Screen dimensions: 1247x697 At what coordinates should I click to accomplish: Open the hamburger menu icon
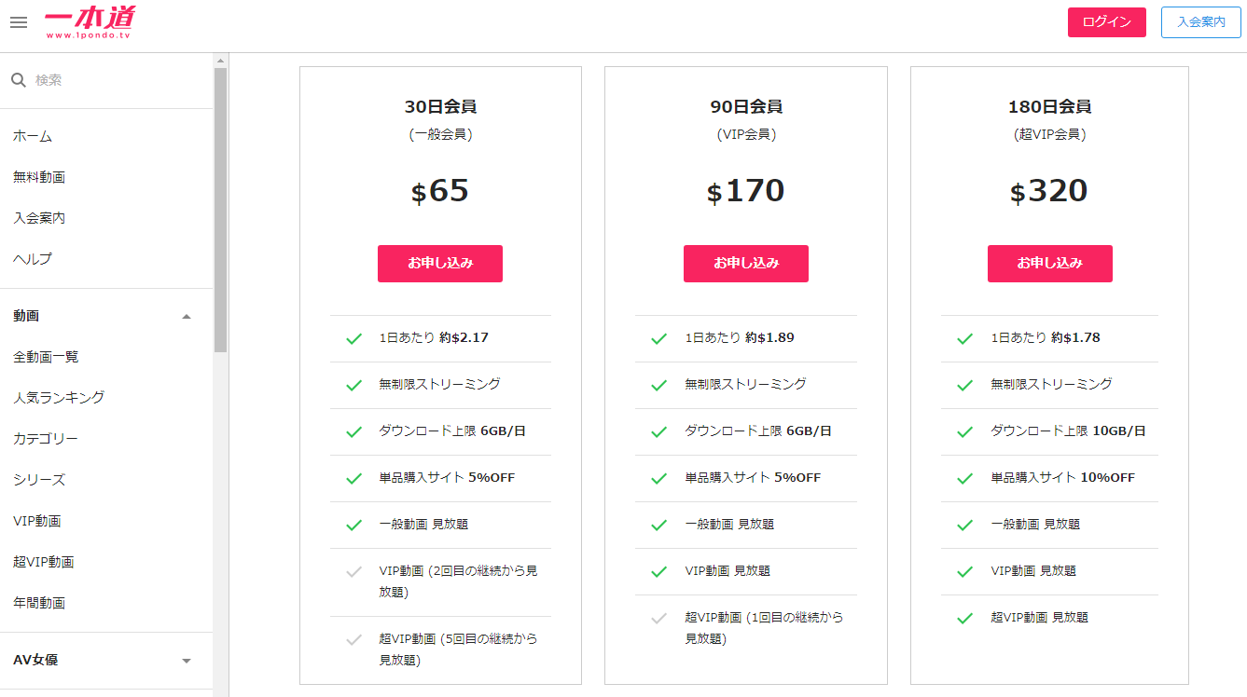click(x=19, y=22)
